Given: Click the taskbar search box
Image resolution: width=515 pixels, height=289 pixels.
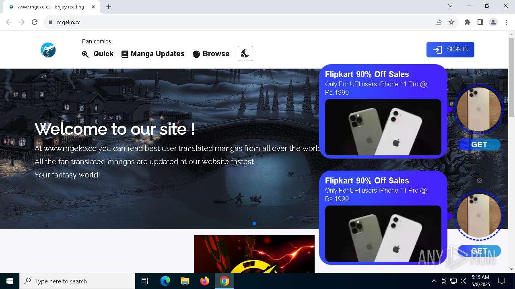Looking at the screenshot, I should click(x=77, y=281).
